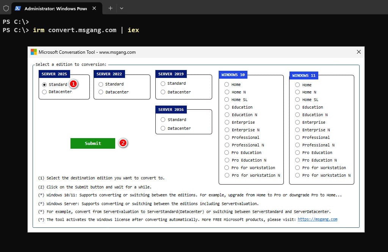The image size is (388, 252).
Task: Pick Windows 11 Enterprise edition
Action: tap(297, 122)
